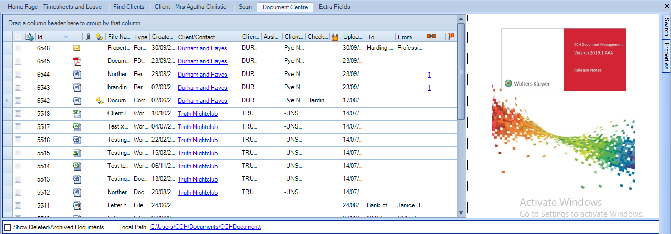Tick the checkbox for document 5518

[18, 113]
